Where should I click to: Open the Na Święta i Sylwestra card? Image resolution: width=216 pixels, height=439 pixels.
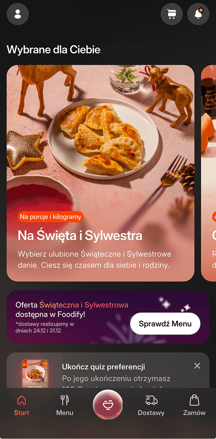[100, 173]
